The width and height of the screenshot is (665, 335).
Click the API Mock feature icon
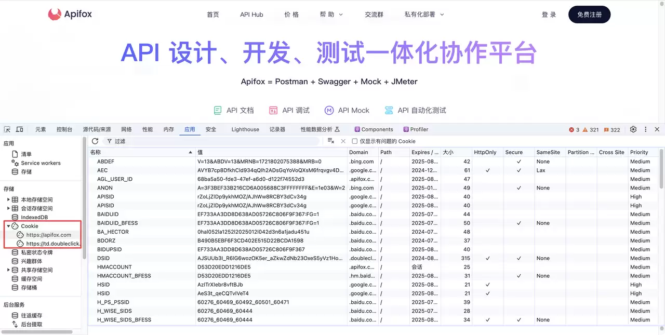(x=329, y=110)
